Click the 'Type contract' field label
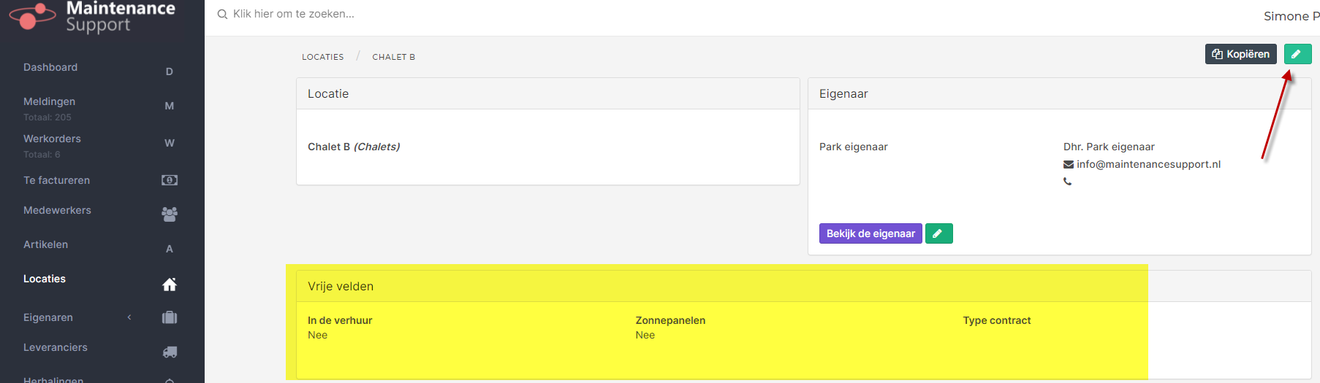Screen dimensions: 1320x383 point(997,320)
